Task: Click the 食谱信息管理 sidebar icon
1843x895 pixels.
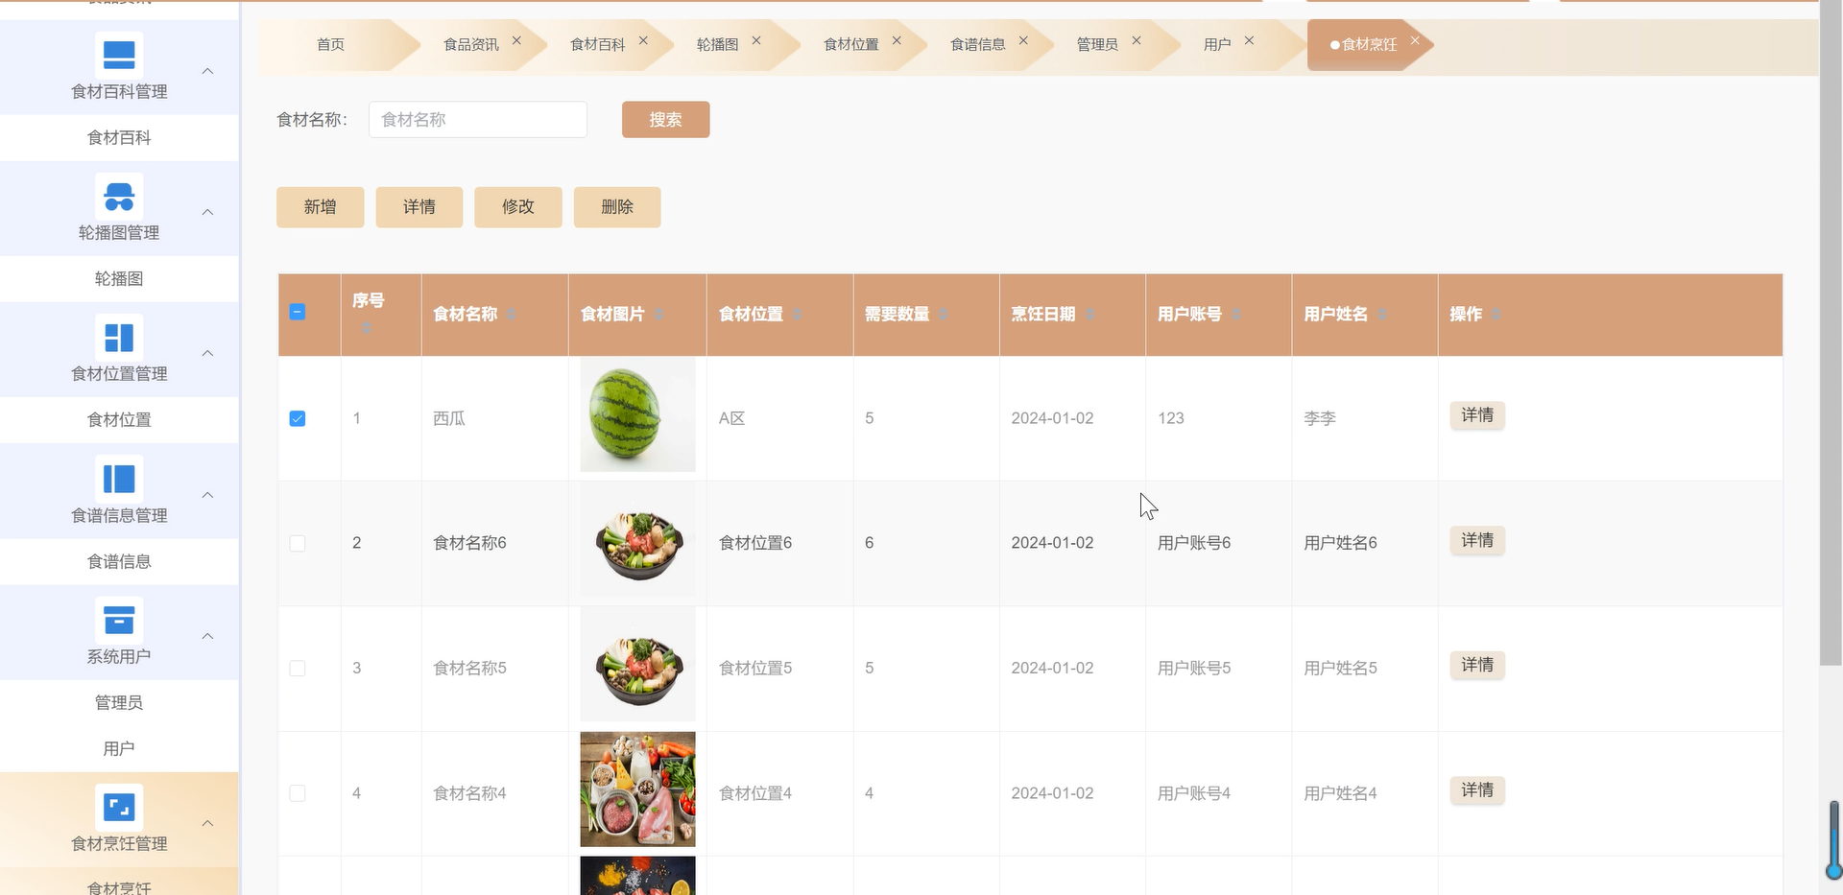Action: click(x=119, y=479)
